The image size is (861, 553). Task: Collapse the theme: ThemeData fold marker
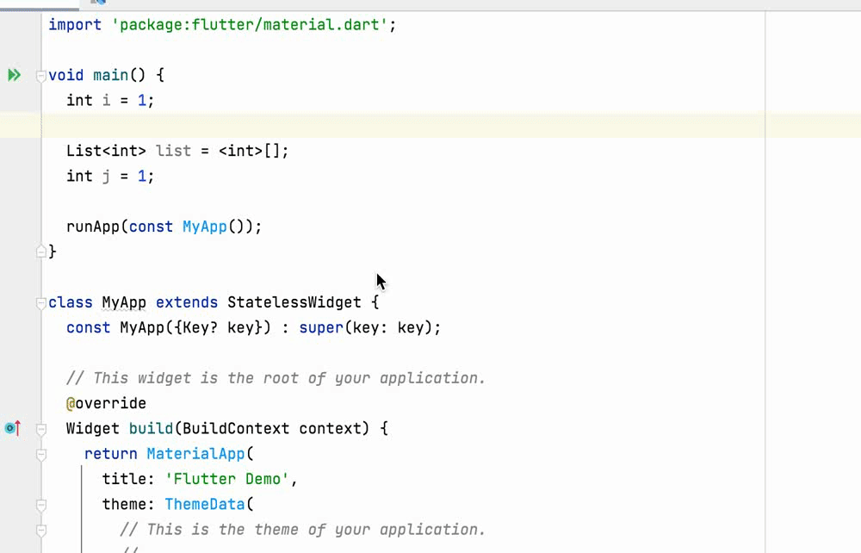pyautogui.click(x=40, y=505)
